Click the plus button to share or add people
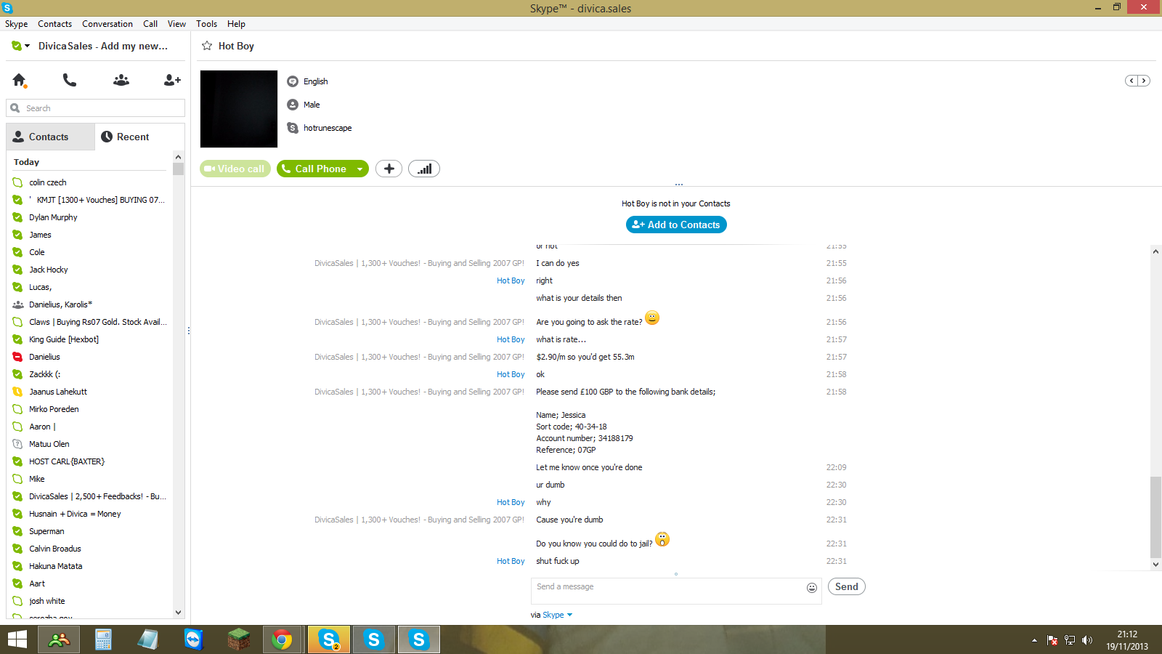The width and height of the screenshot is (1162, 654). coord(389,169)
